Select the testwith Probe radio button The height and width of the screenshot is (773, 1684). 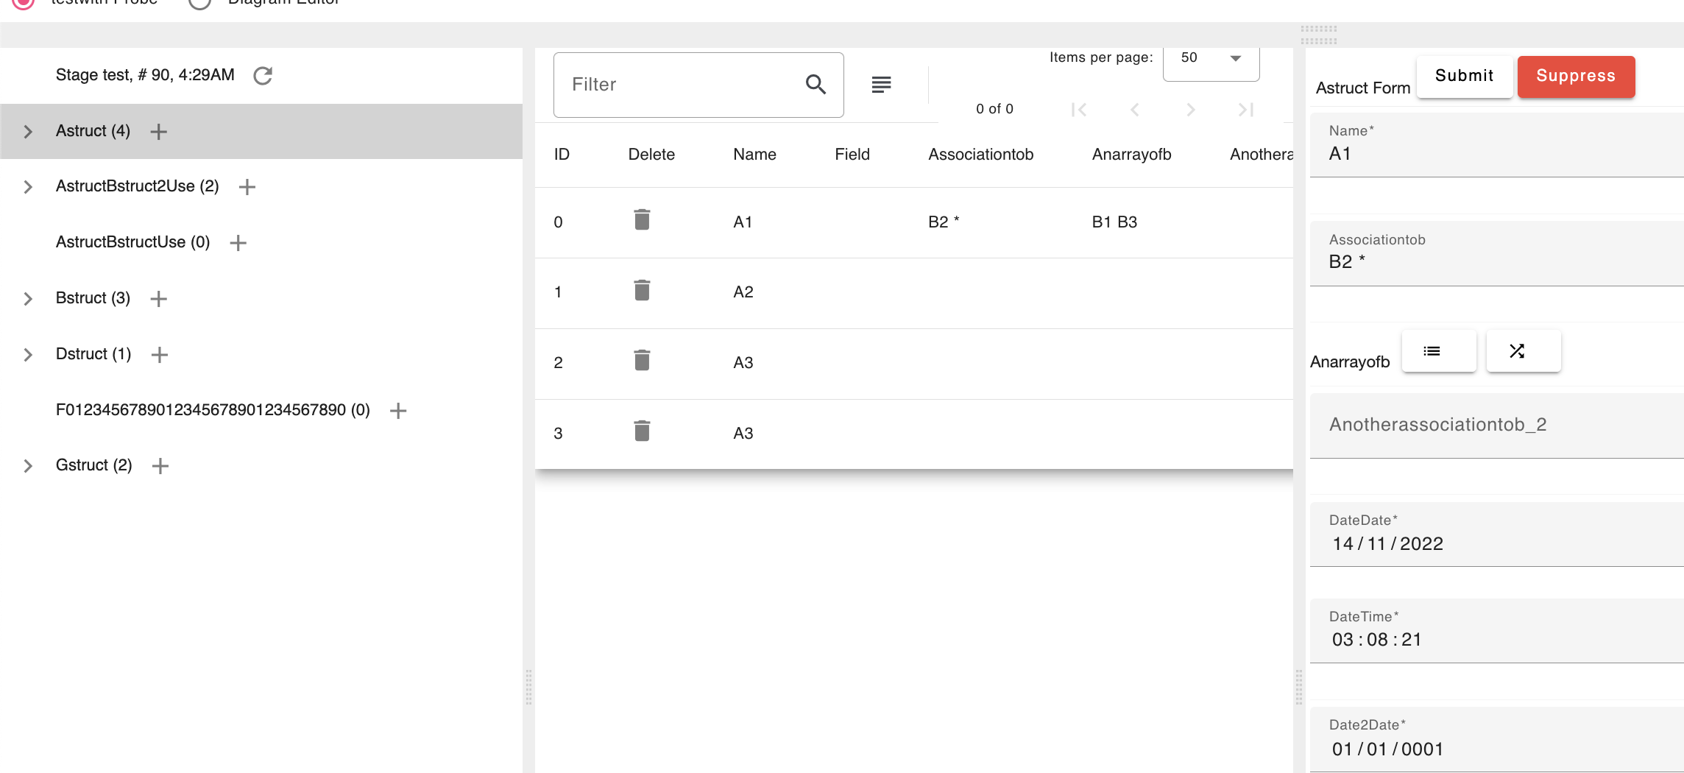24,2
